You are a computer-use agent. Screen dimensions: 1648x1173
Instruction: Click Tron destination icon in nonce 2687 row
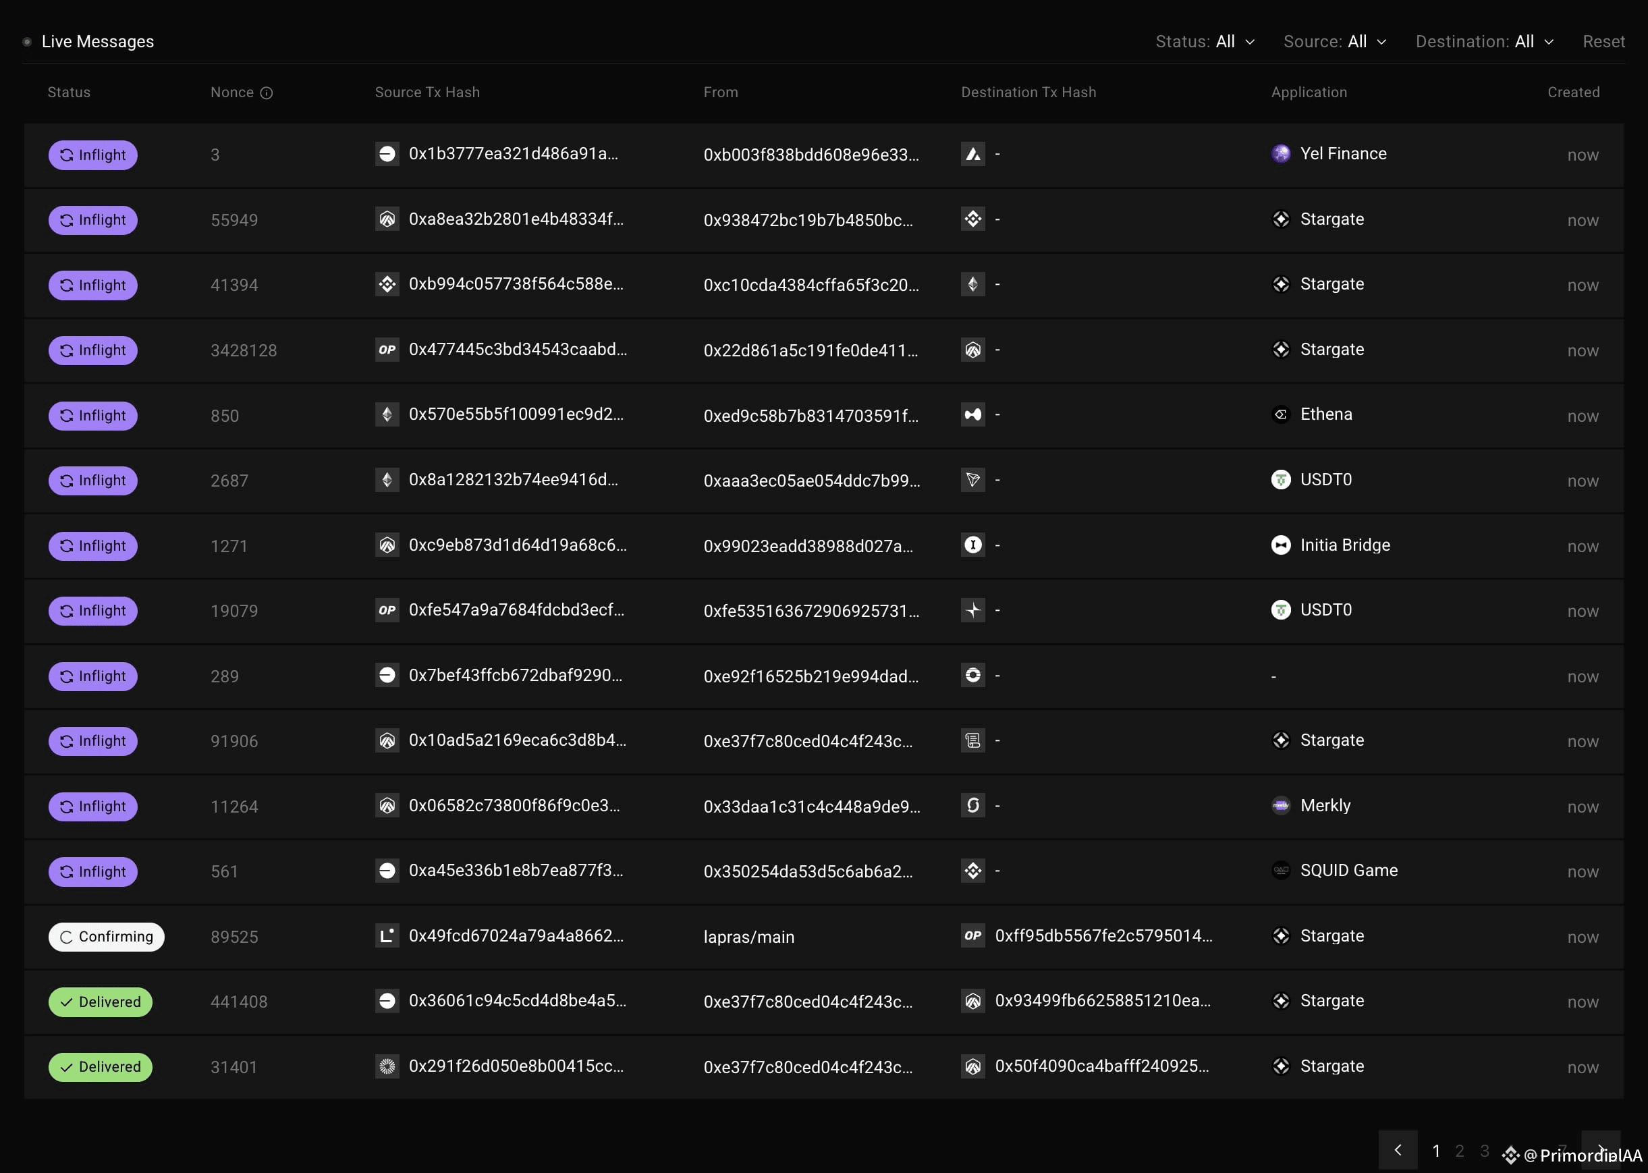972,480
